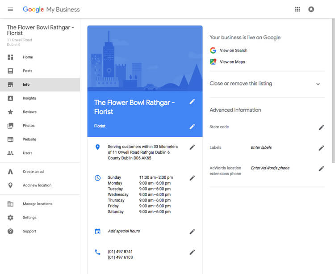Click the Reviews star icon

(10, 112)
